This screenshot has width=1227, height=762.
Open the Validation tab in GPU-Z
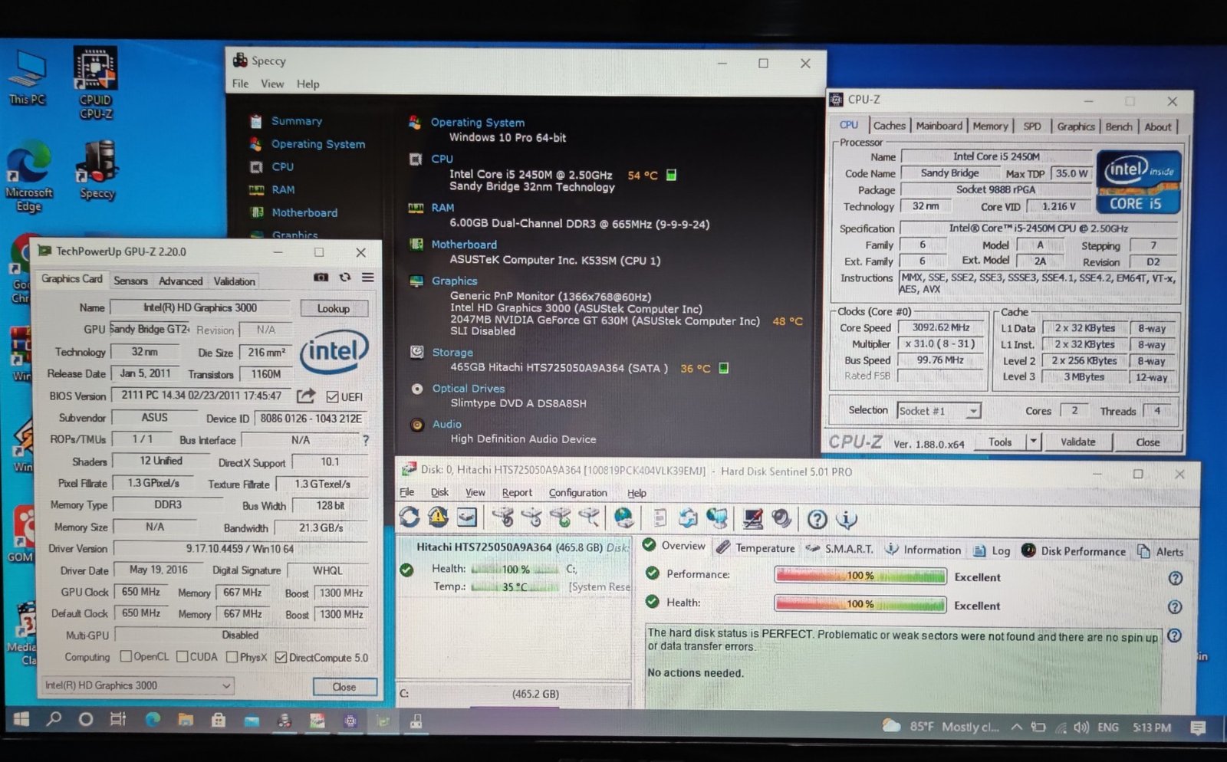tap(234, 281)
